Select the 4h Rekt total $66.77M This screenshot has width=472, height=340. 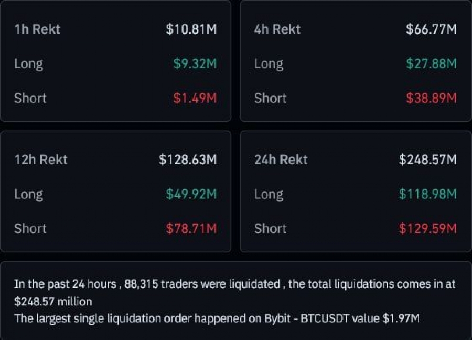pos(431,29)
